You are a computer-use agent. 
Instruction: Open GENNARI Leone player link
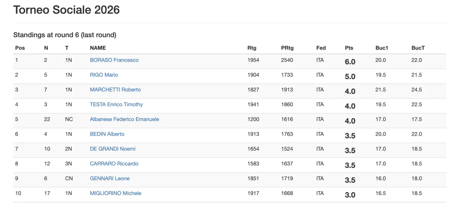point(110,179)
